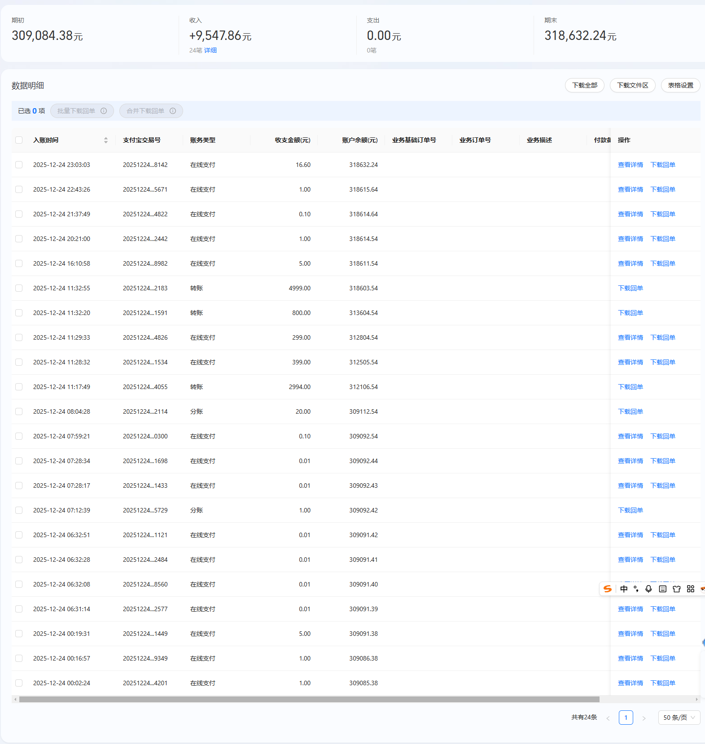Image resolution: width=705 pixels, height=744 pixels.
Task: Open the IME toolbox grid icon
Action: click(x=691, y=589)
